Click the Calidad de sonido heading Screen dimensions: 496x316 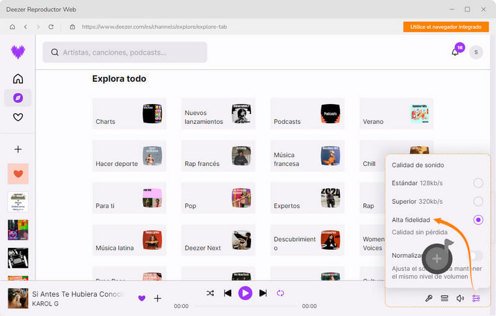click(x=418, y=165)
